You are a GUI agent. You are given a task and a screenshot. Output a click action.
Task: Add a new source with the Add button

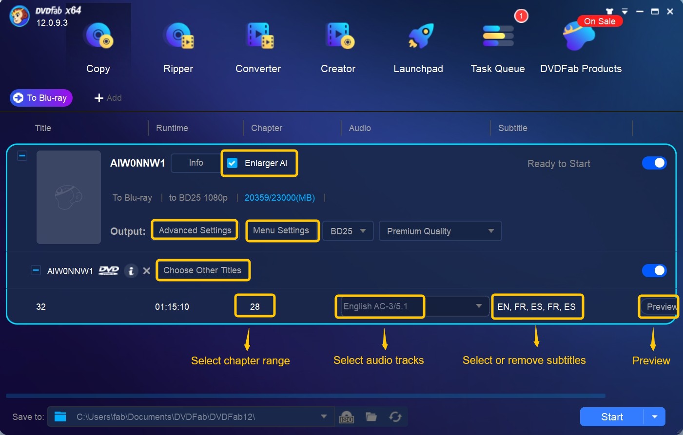tap(107, 97)
